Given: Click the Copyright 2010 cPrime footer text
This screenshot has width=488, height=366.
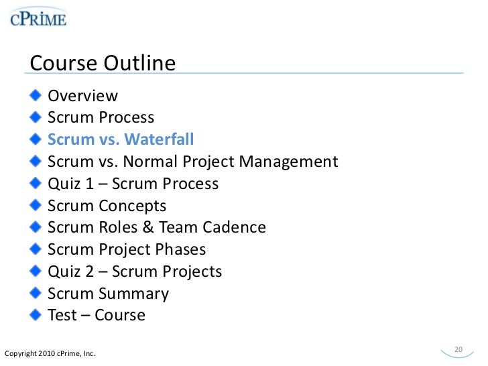Looking at the screenshot, I should [x=50, y=354].
